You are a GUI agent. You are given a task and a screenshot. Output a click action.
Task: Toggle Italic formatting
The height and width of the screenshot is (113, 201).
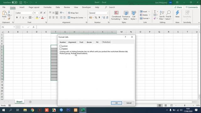pos(20,18)
